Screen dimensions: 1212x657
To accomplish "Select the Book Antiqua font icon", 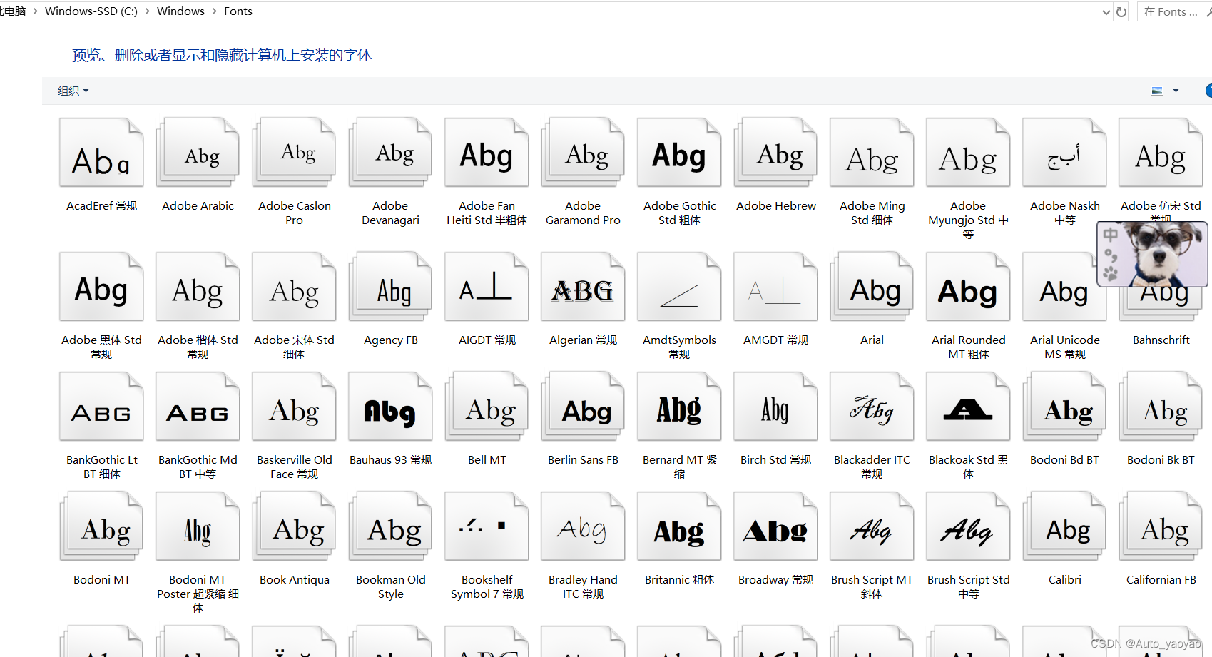I will point(294,526).
